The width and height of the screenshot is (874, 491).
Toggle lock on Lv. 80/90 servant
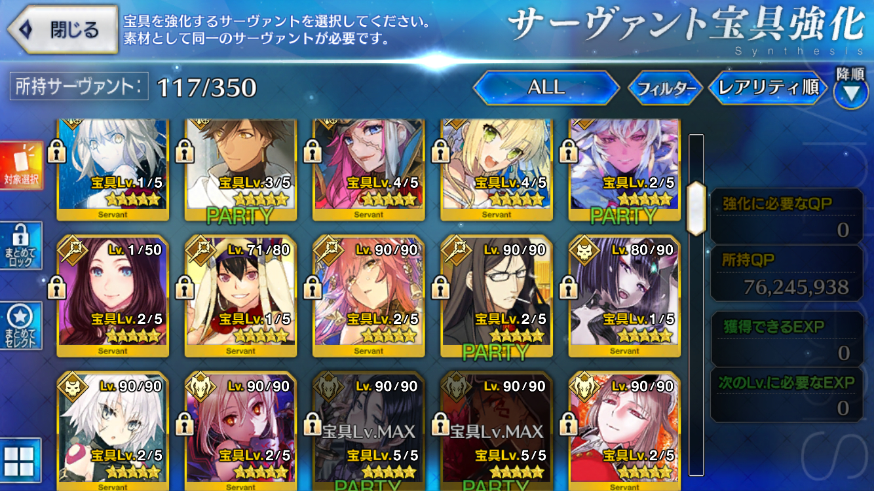coord(569,287)
